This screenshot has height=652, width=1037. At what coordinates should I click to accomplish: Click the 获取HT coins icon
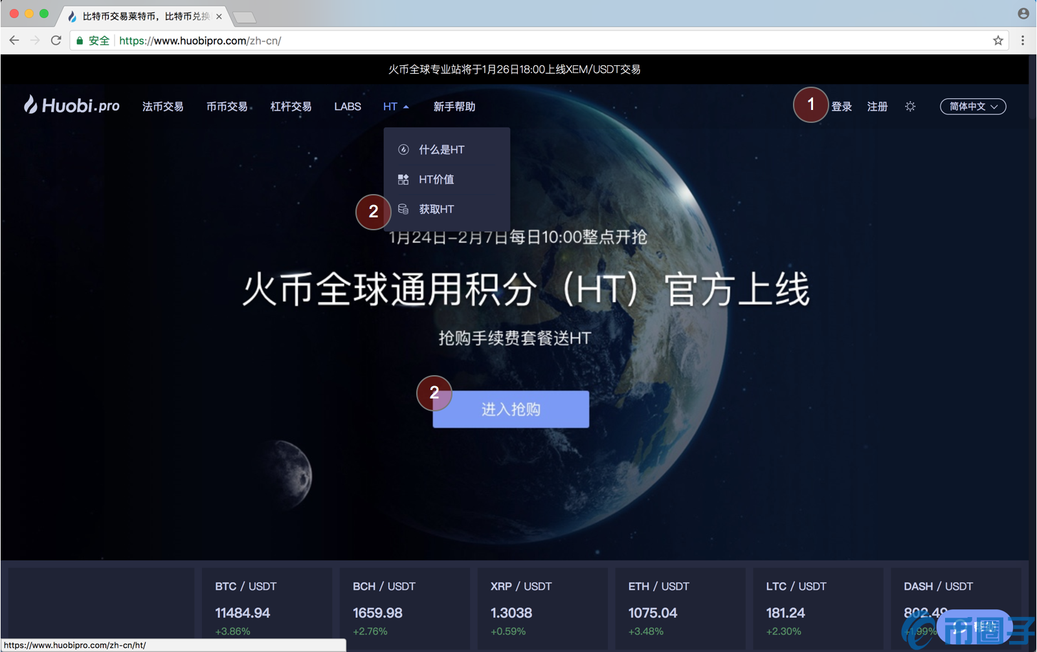click(x=403, y=209)
